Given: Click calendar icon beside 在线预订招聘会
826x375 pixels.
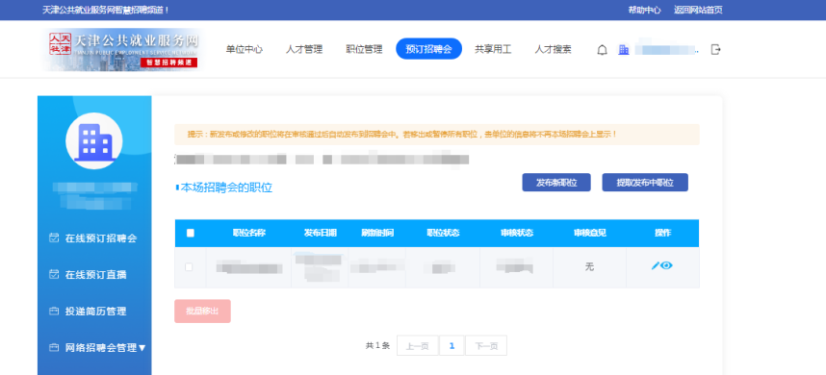Looking at the screenshot, I should pos(53,237).
